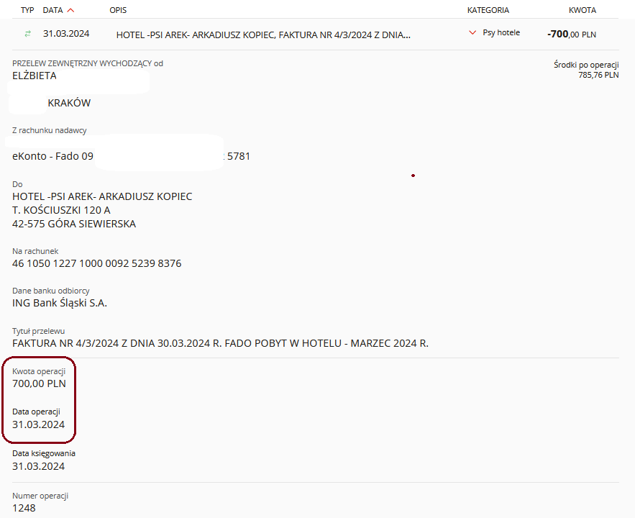Click the FAKTURA NR 4/3/2024 transfer title

[220, 343]
